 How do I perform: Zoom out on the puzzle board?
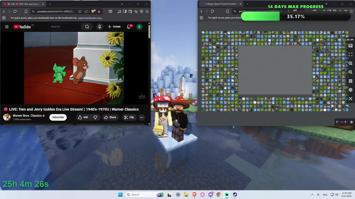coord(351,72)
